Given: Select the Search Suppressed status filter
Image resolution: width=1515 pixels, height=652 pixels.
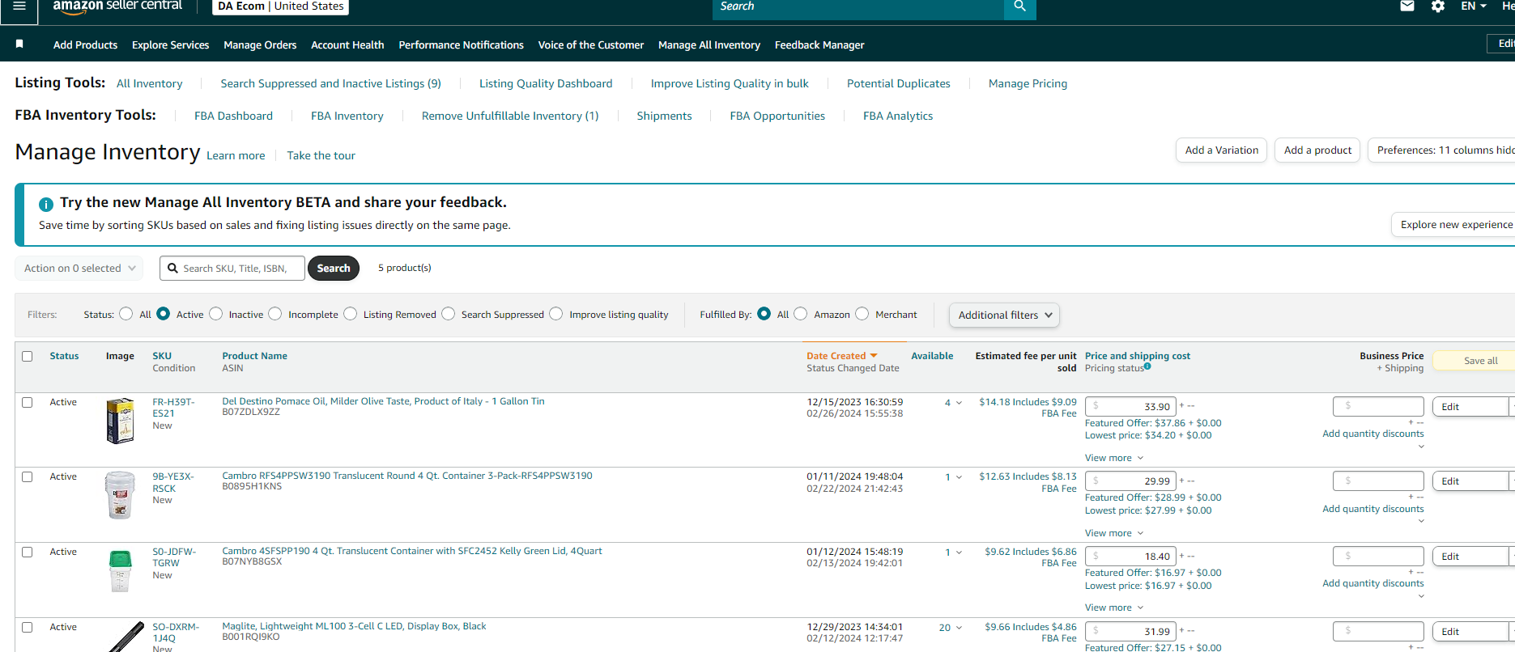Looking at the screenshot, I should (448, 314).
